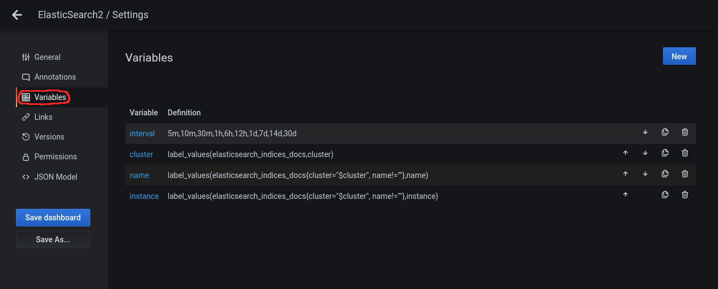Open the interval variable link
The image size is (718, 289).
[x=142, y=134]
